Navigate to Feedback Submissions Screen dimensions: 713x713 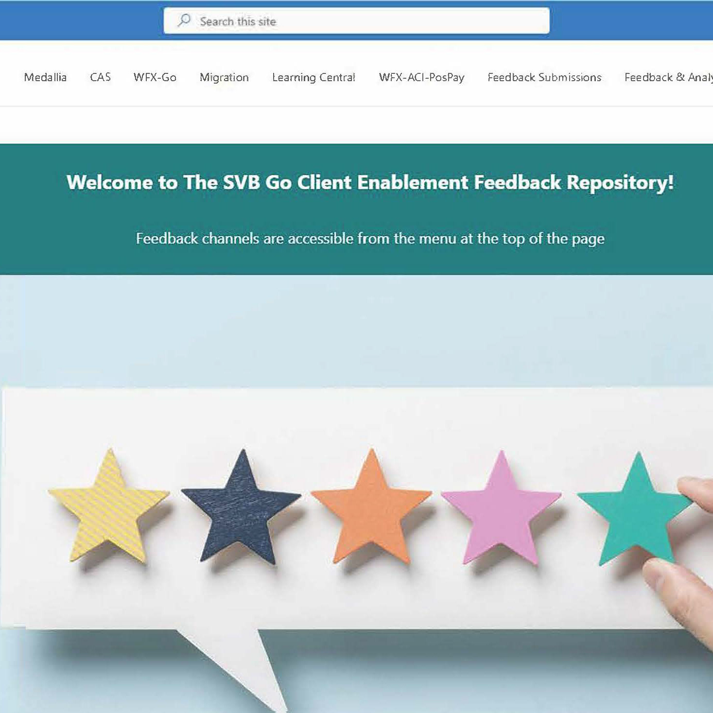[544, 77]
